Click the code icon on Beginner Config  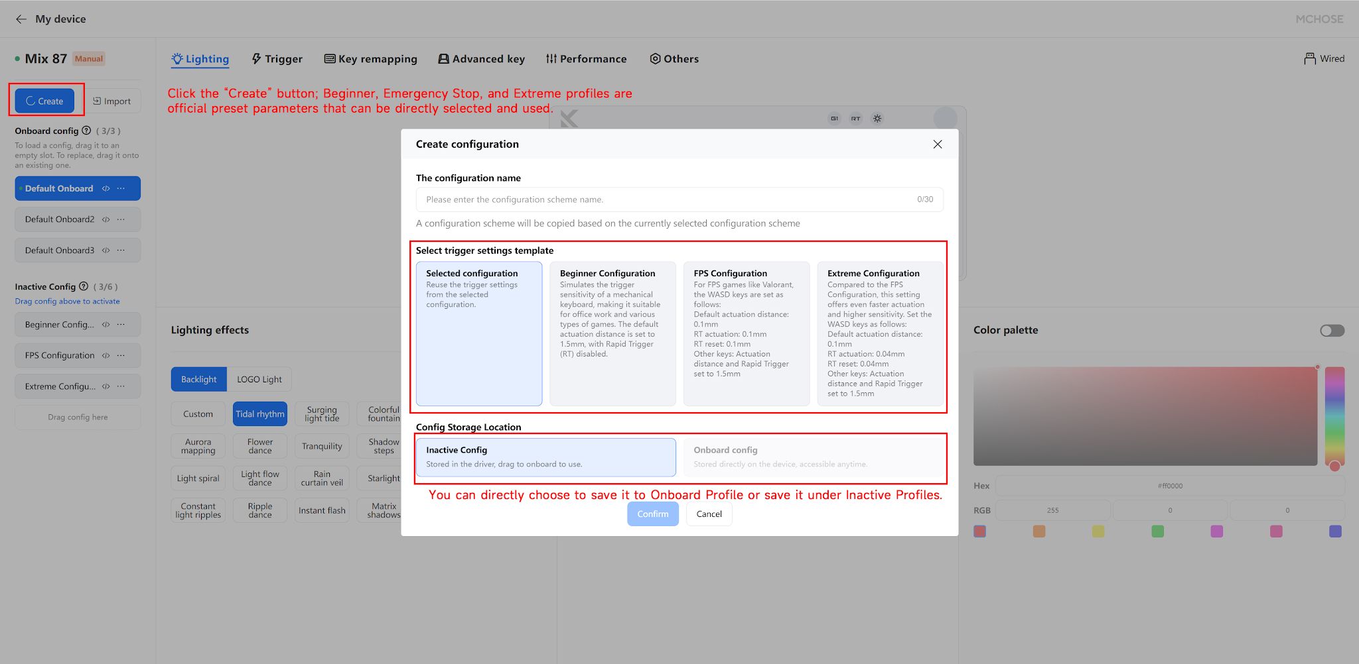click(106, 325)
